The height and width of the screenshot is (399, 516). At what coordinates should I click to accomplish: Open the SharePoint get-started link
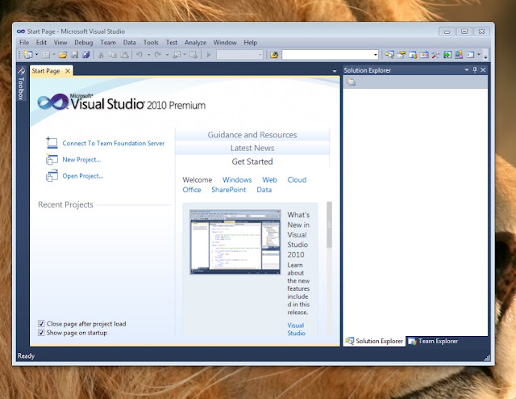tap(229, 190)
